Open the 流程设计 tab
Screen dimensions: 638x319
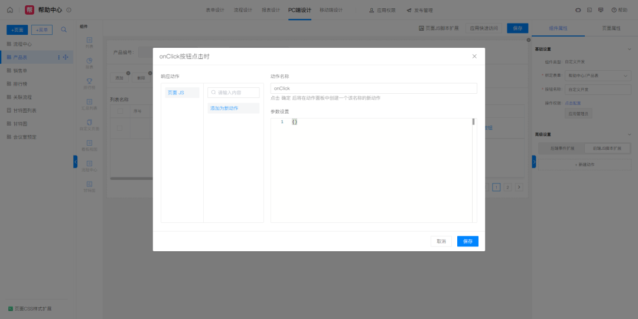pyautogui.click(x=243, y=10)
